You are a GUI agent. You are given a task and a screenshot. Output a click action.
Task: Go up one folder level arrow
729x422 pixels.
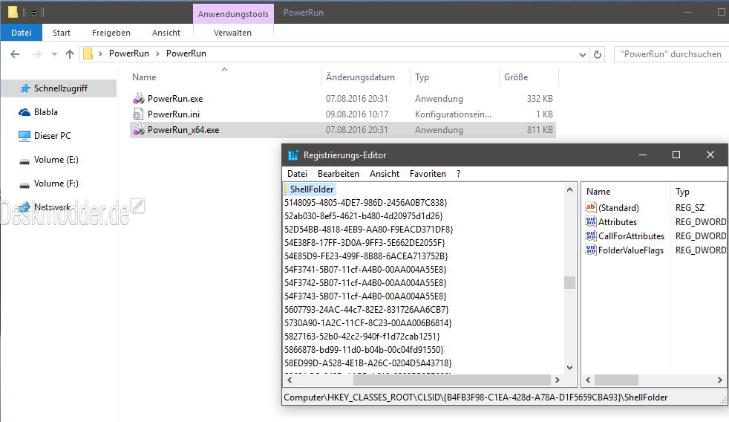(x=70, y=54)
